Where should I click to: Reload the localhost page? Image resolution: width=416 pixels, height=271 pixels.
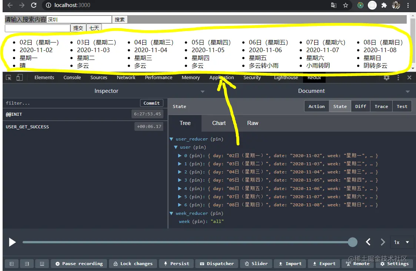click(x=34, y=5)
